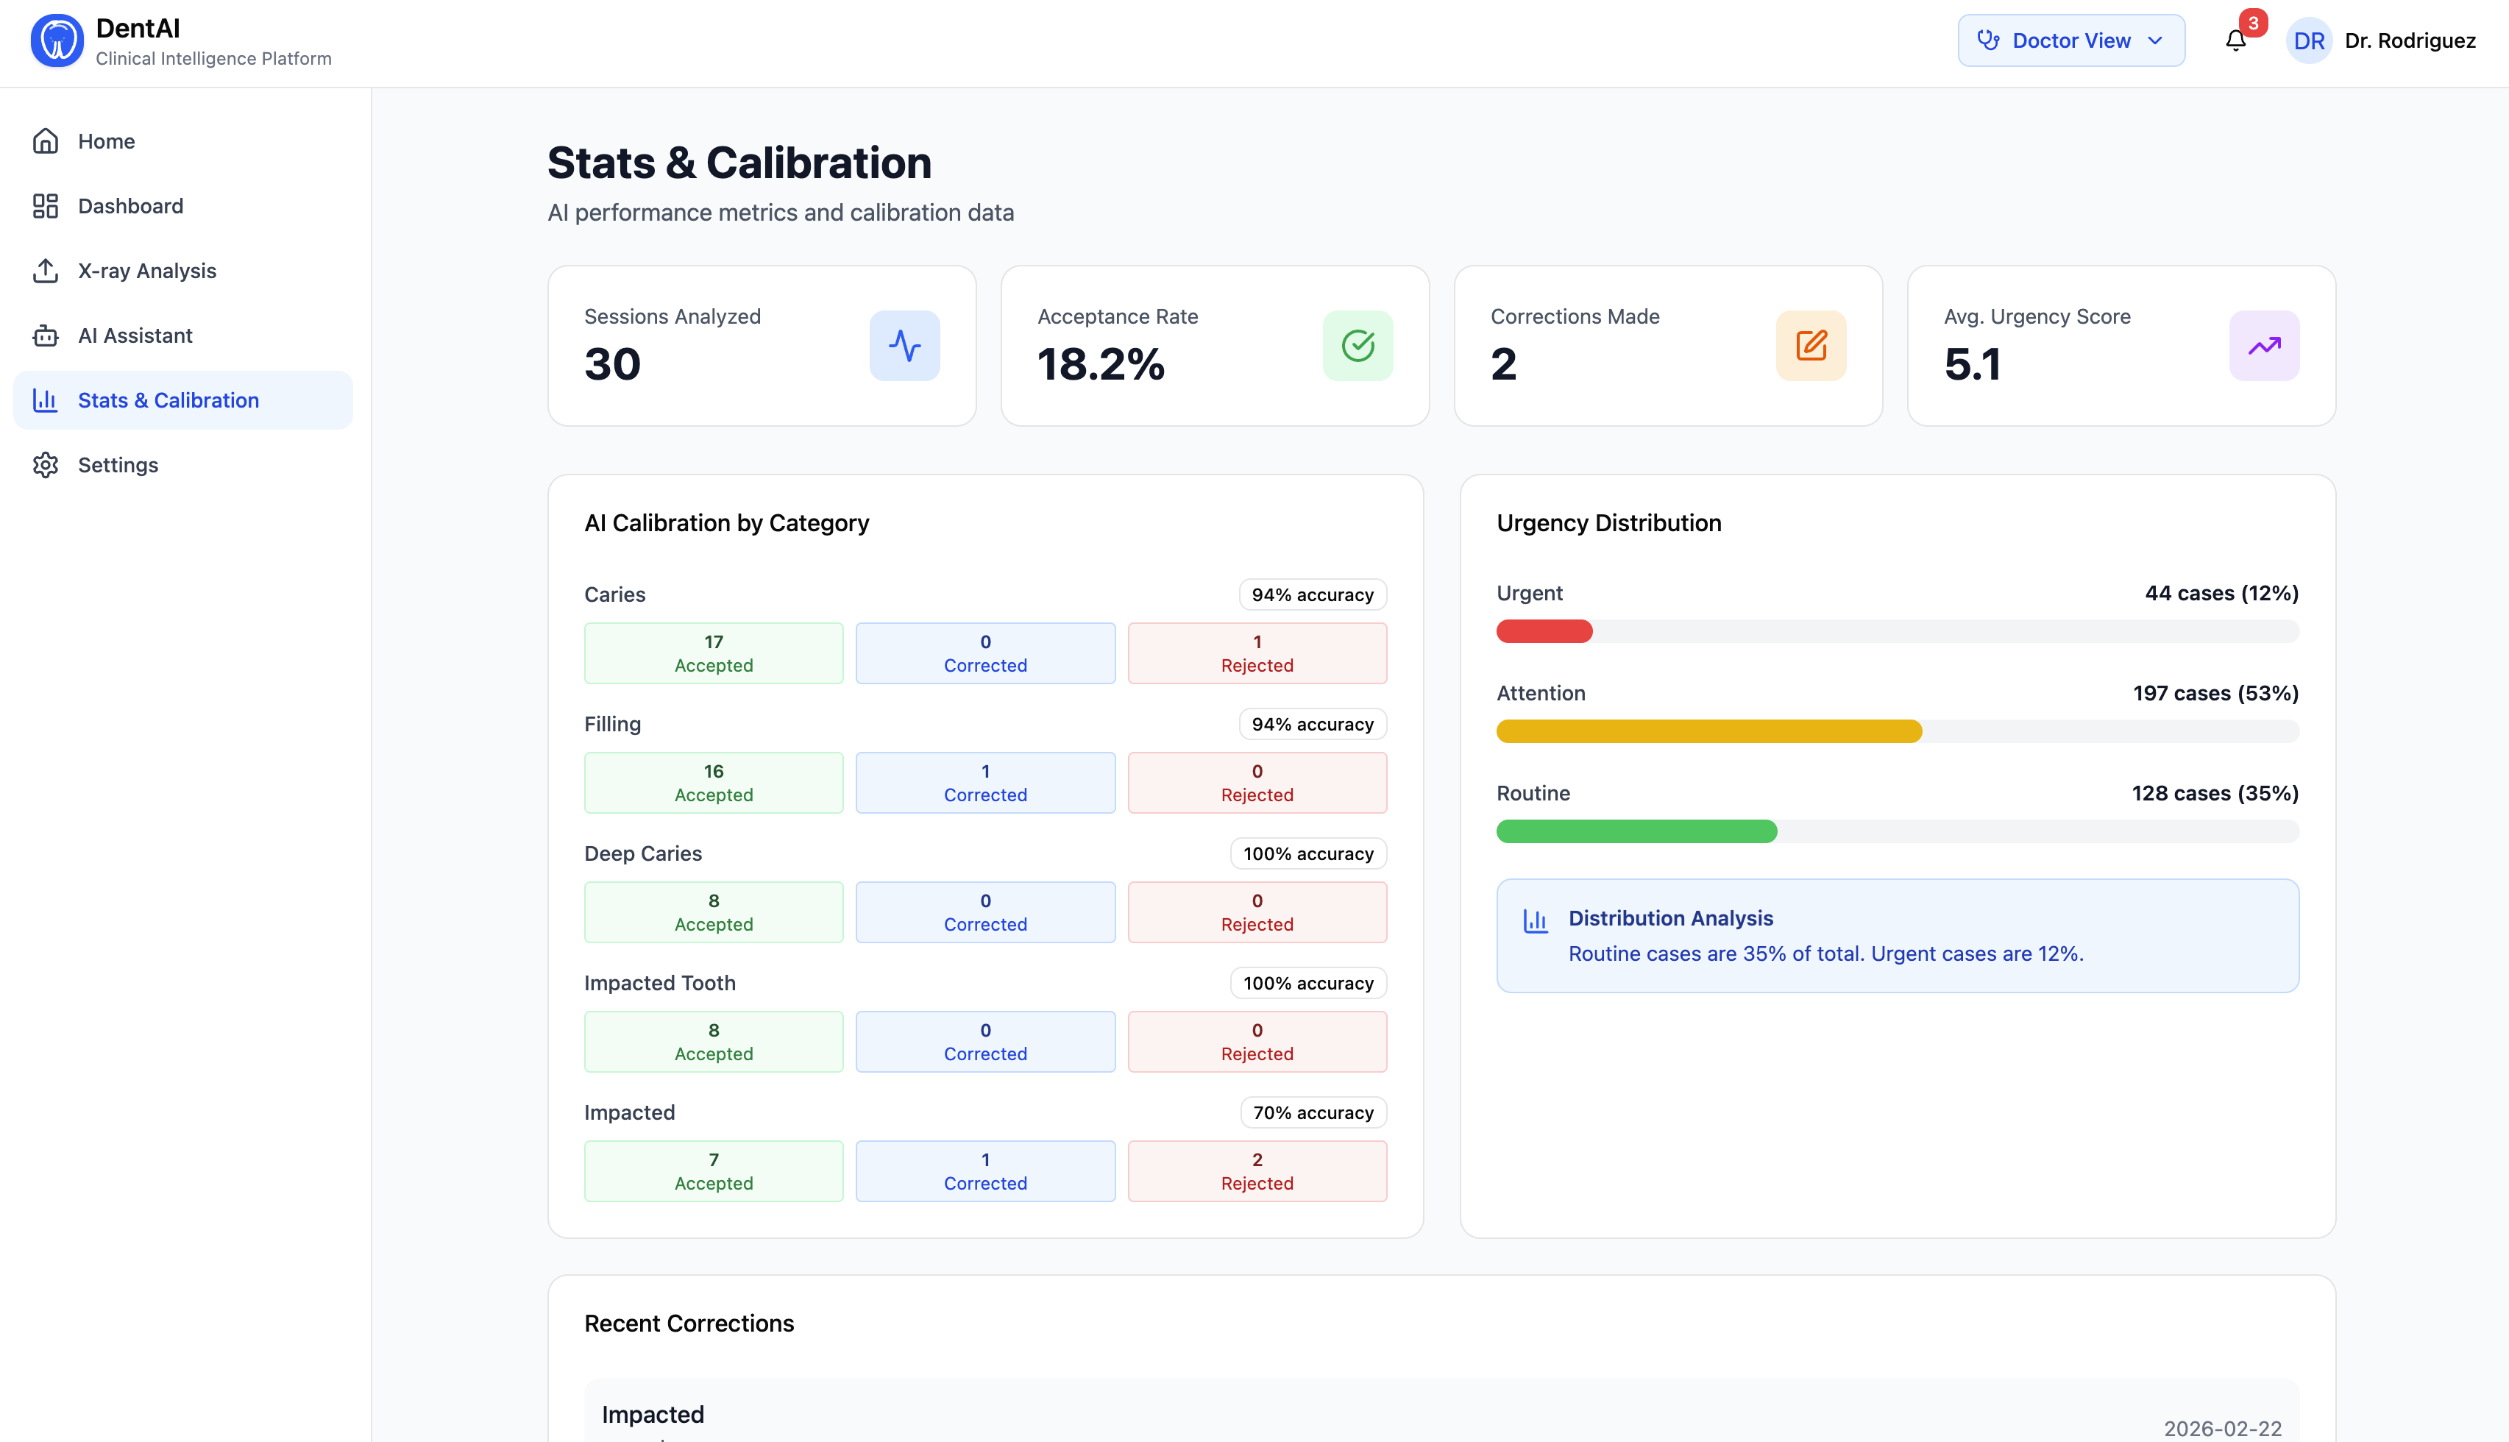Navigate to Settings in sidebar

point(118,464)
